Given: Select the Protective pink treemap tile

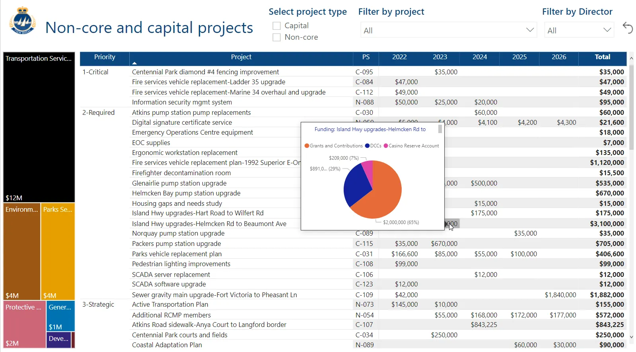Looking at the screenshot, I should click(x=24, y=324).
